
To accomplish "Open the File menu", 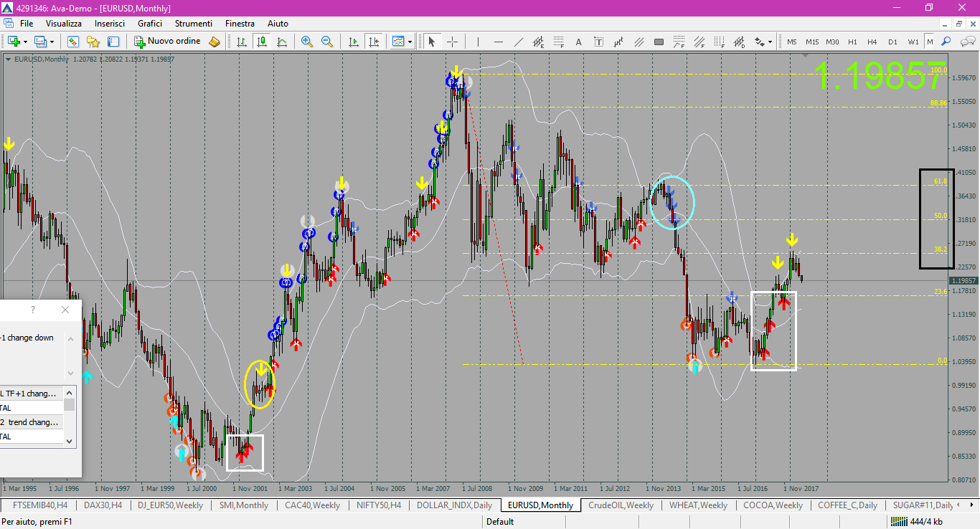I will pyautogui.click(x=27, y=24).
